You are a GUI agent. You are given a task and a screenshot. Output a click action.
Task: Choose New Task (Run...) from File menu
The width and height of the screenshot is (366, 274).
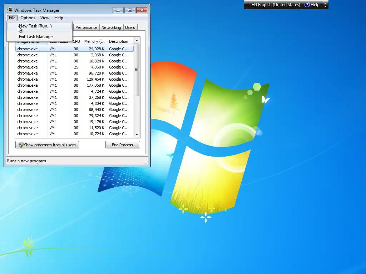(39, 26)
